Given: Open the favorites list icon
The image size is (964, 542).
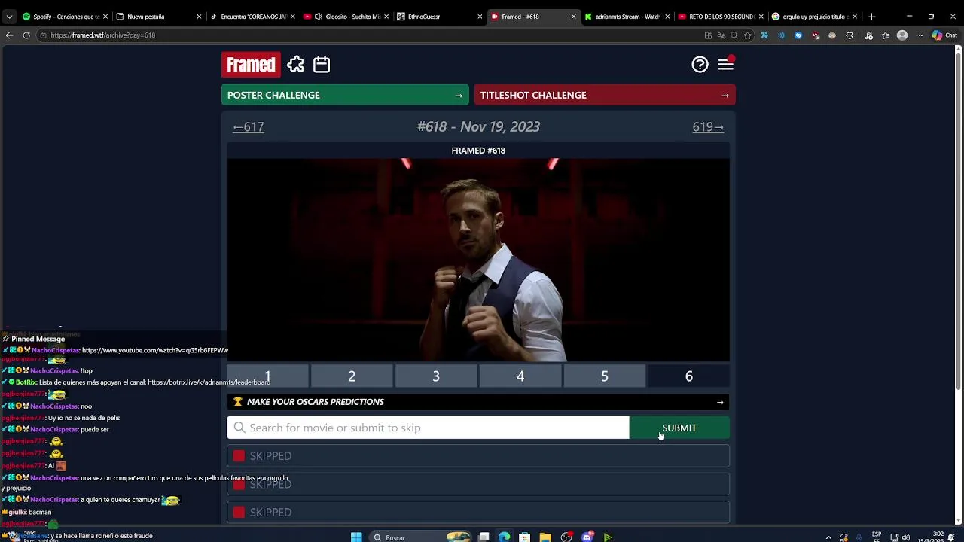Looking at the screenshot, I should [x=885, y=35].
